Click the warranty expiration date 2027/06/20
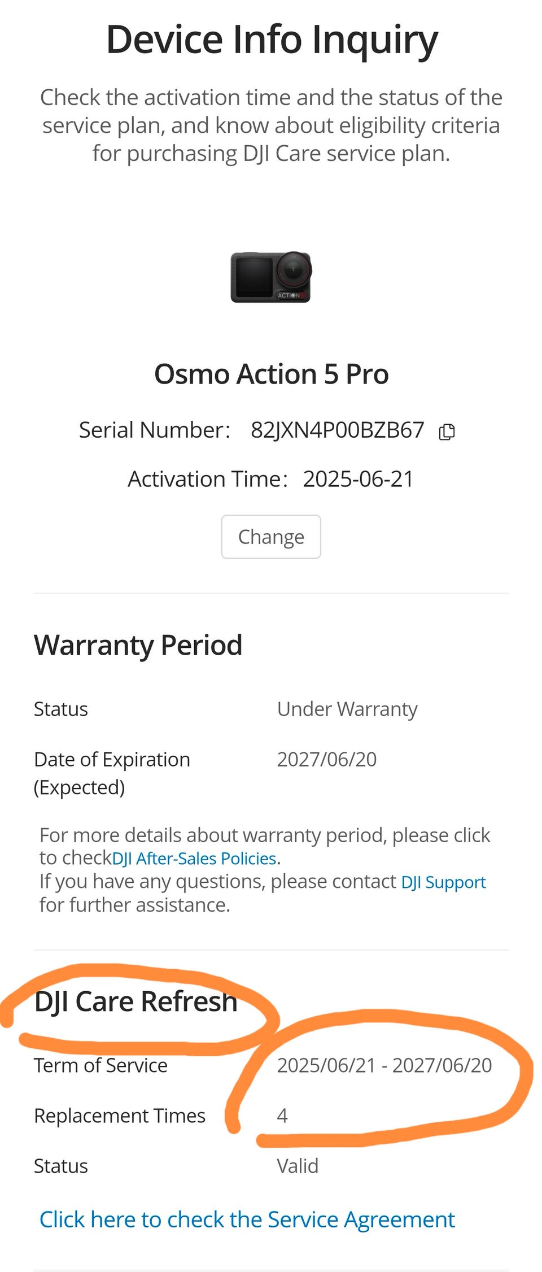542x1272 pixels. [326, 759]
